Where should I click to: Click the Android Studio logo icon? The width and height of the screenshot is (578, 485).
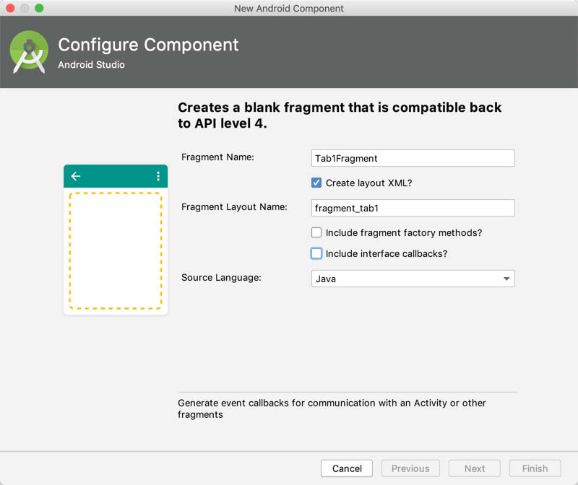tap(29, 51)
